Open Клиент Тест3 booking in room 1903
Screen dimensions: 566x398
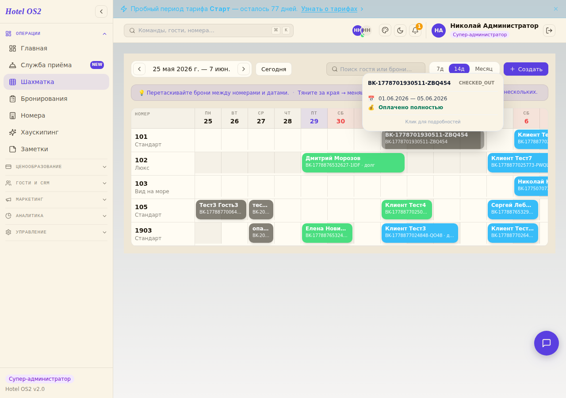pos(420,233)
